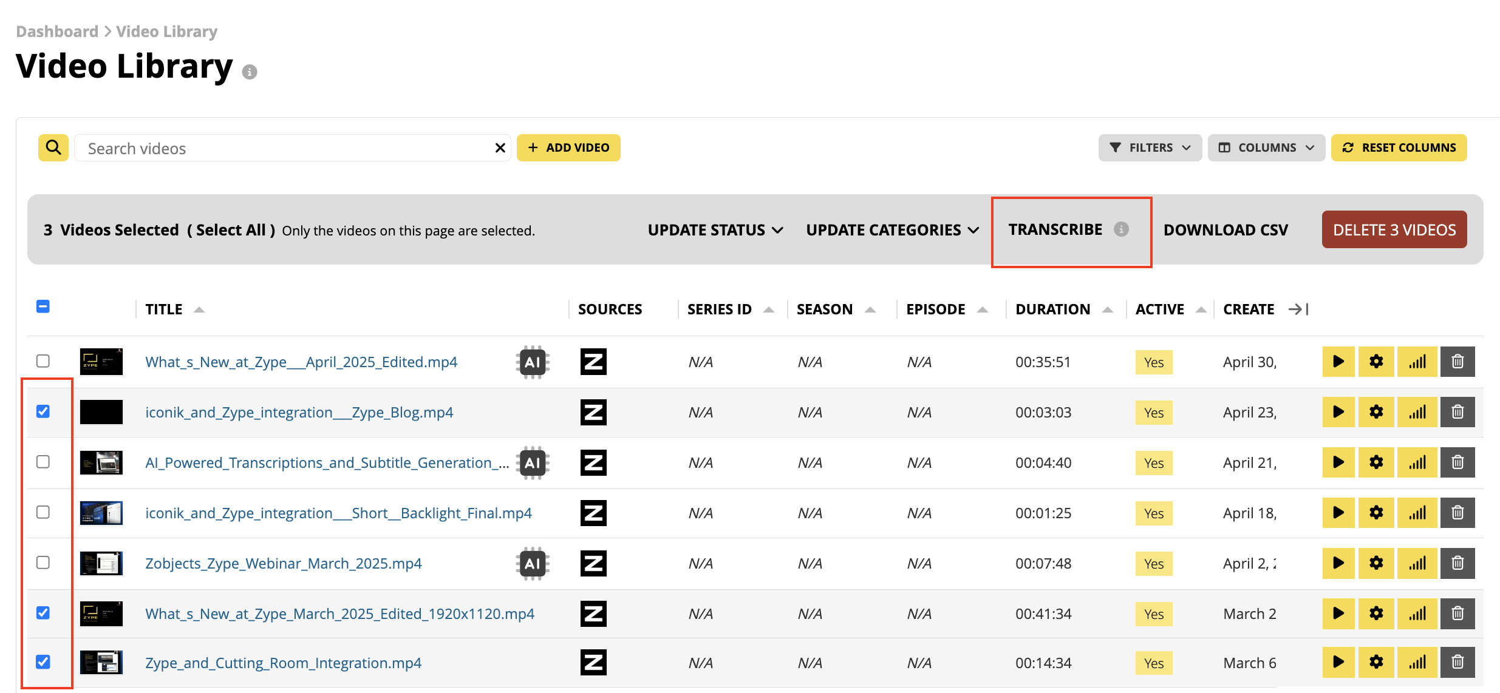The width and height of the screenshot is (1500, 693).
Task: Open Zype_and_Cutting_Room_Integration.mp4 title link
Action: [284, 663]
